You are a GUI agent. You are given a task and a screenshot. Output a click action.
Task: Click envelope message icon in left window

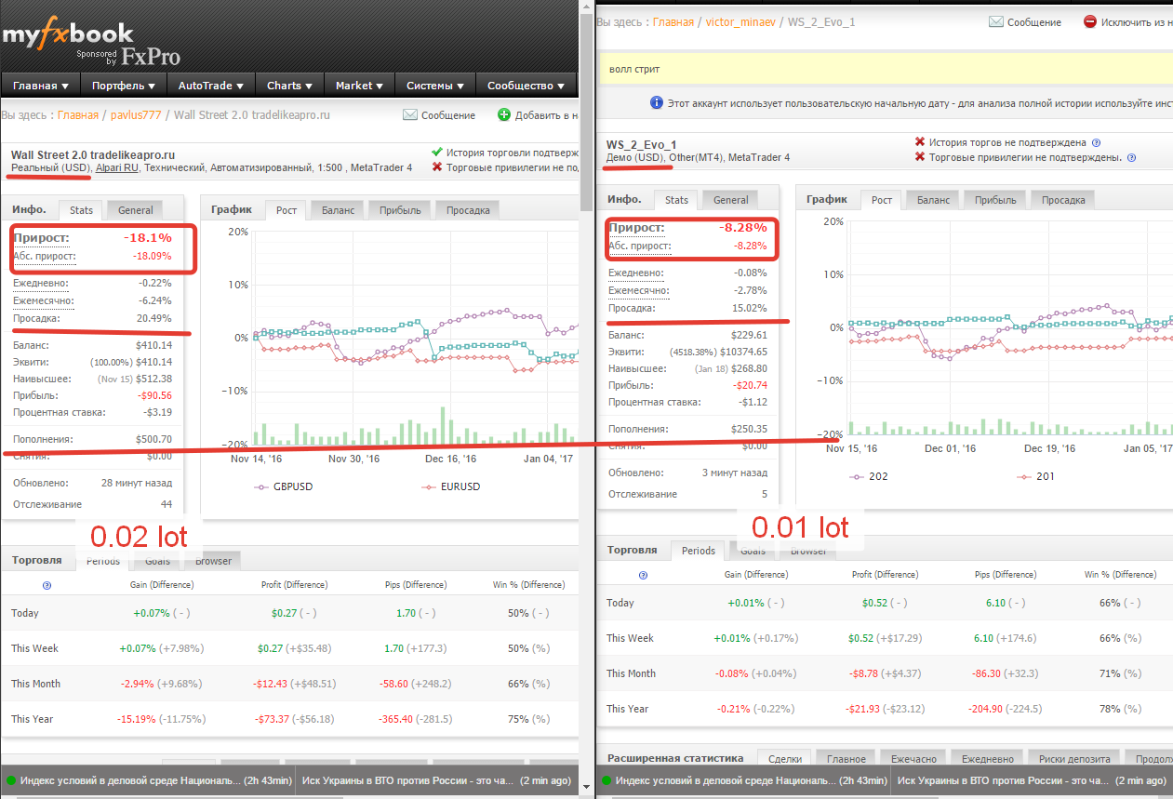click(x=410, y=115)
